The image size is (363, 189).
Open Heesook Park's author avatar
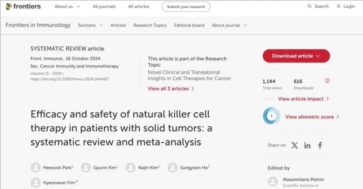coord(35,168)
